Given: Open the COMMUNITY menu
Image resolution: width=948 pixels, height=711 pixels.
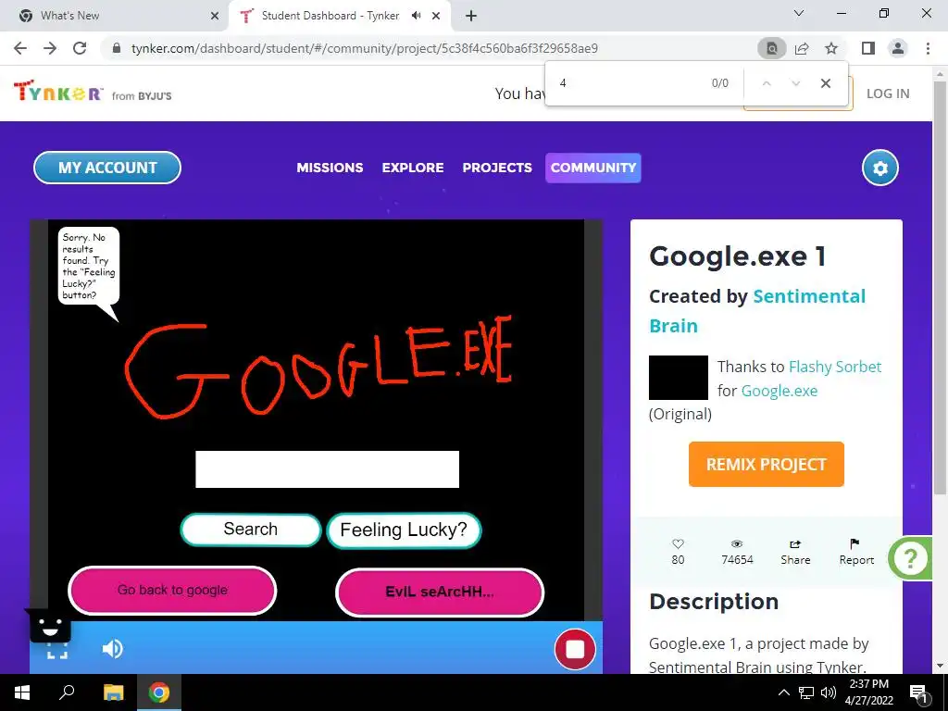Looking at the screenshot, I should point(593,168).
